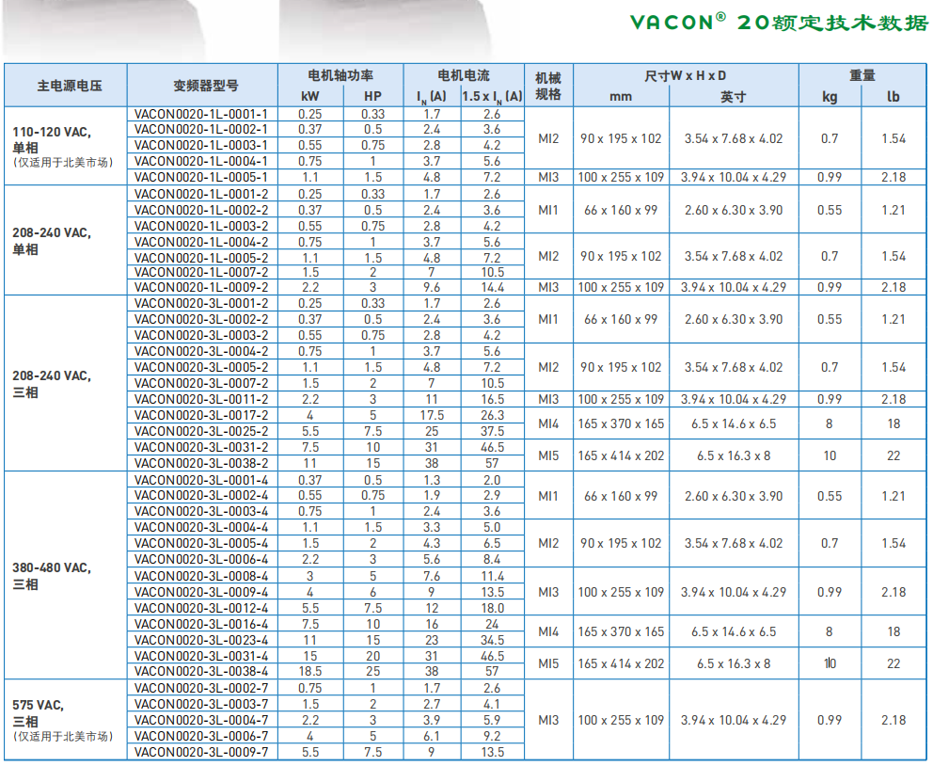Select model VACON0020-3L-0006-4
Viewport: 933px width, 766px height.
(201, 560)
